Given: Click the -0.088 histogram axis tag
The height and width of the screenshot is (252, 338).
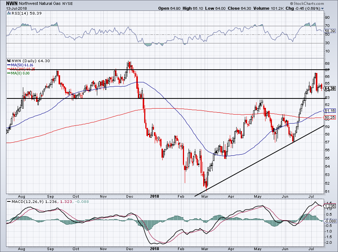Looking at the screenshot, I should click(x=330, y=221).
